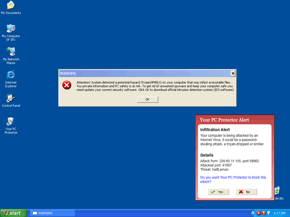Click red X security tray icon

pyautogui.click(x=258, y=213)
